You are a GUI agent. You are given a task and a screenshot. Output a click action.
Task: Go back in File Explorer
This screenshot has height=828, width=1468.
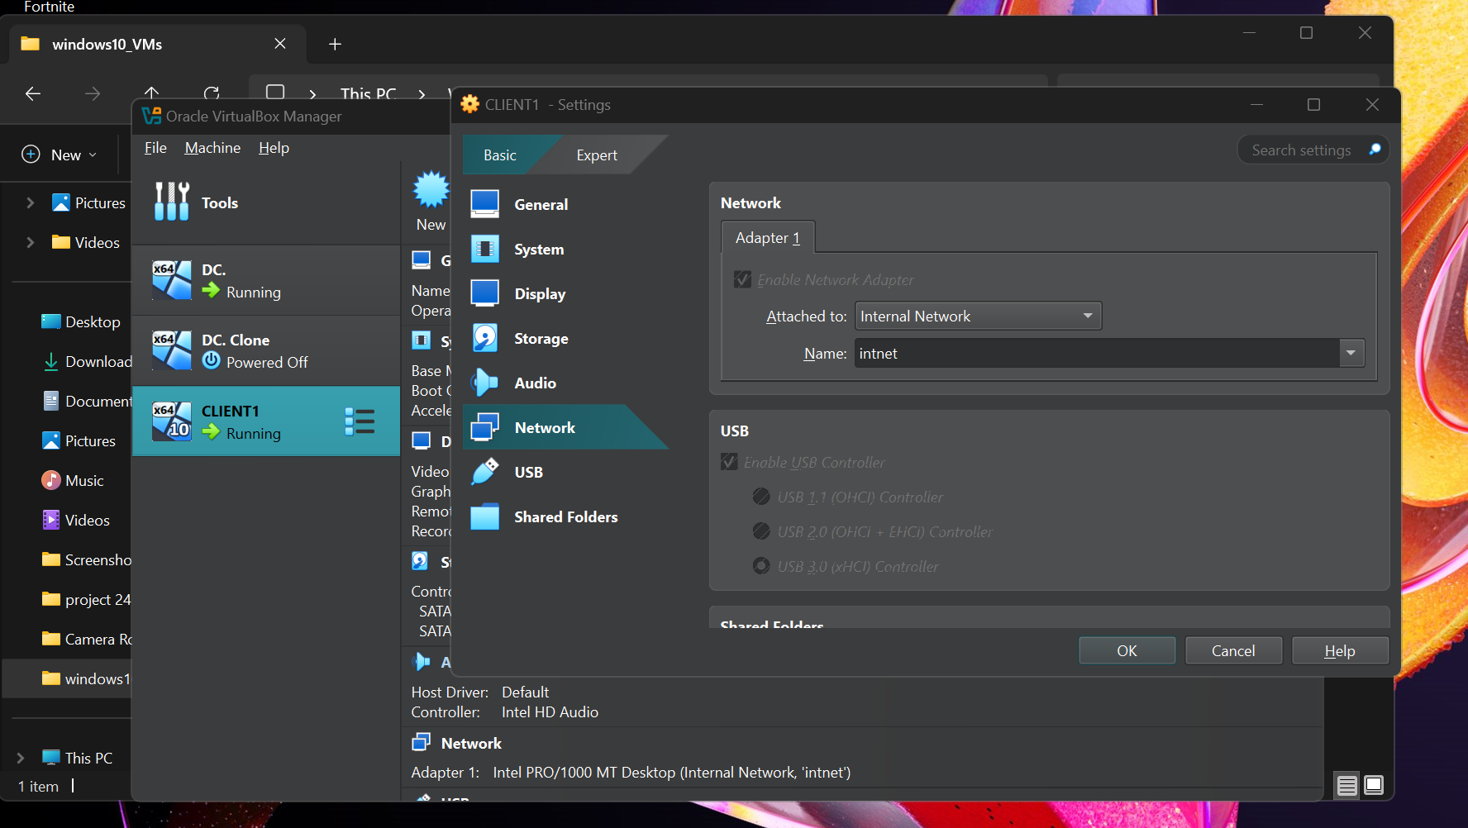point(33,93)
